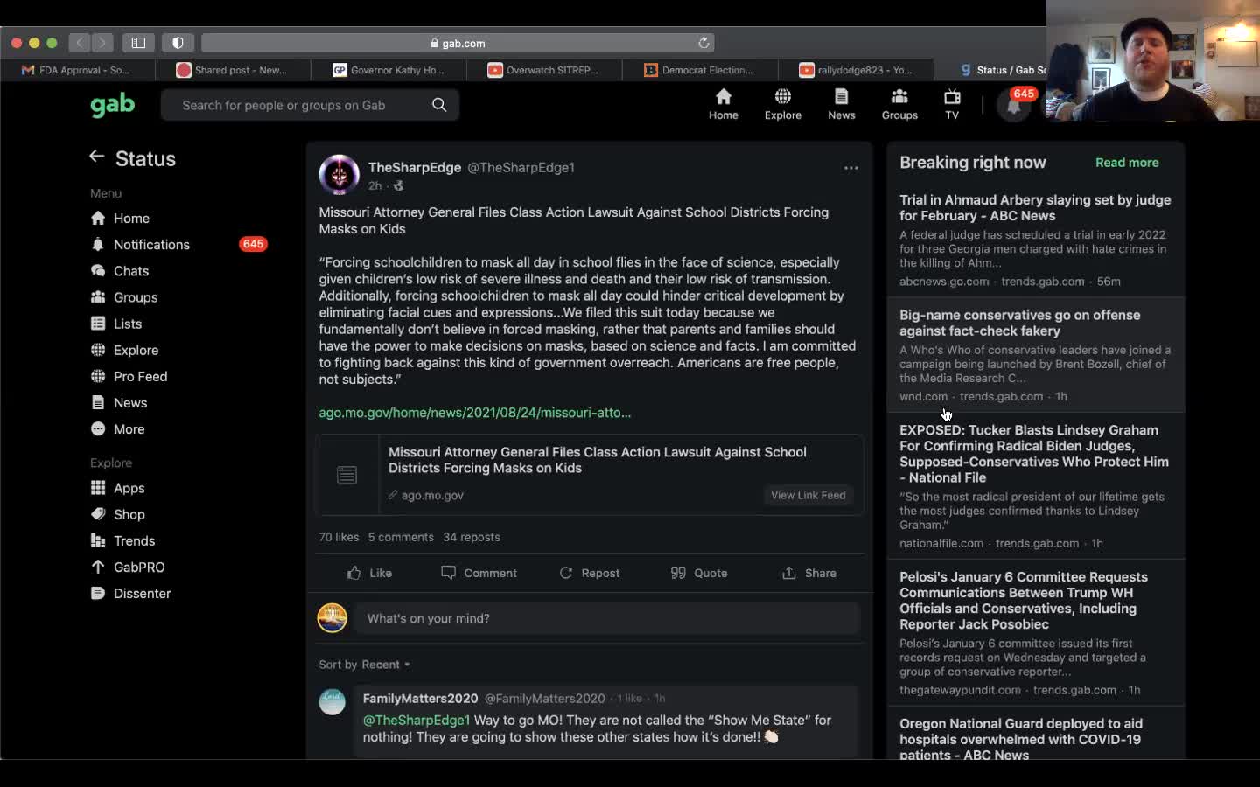
Task: Repost the Missouri lawsuit post
Action: point(589,573)
